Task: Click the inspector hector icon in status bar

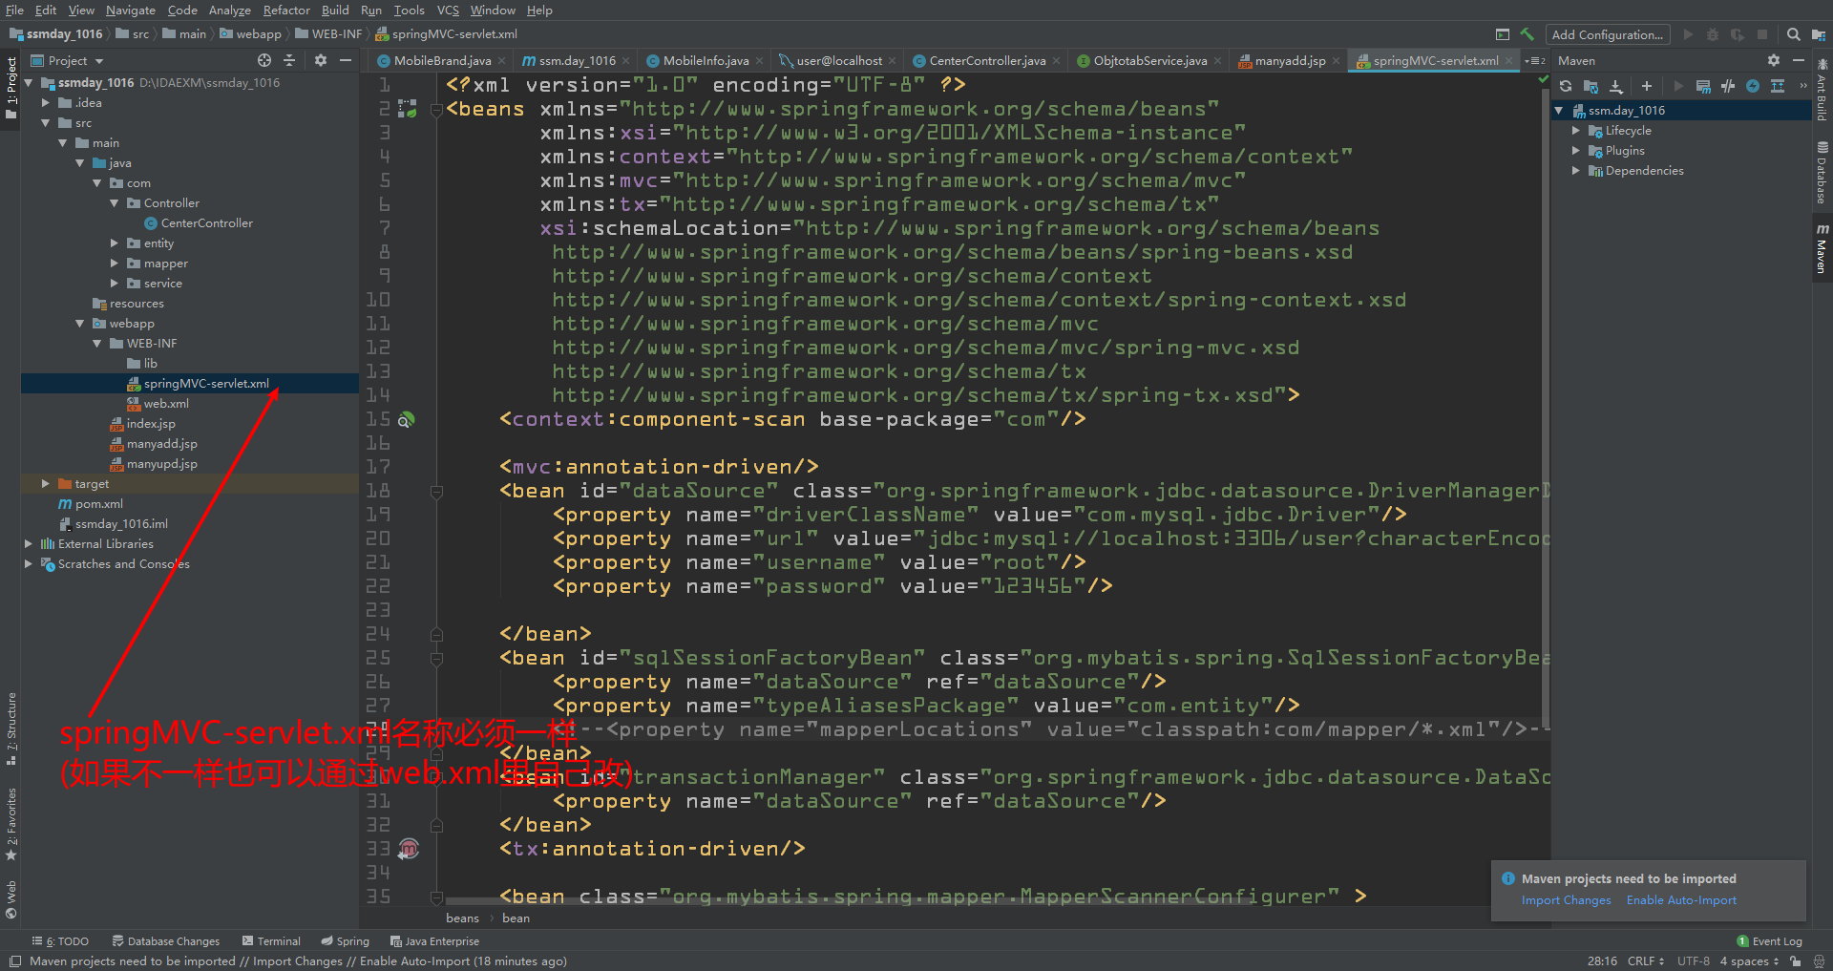Action: (x=1818, y=961)
